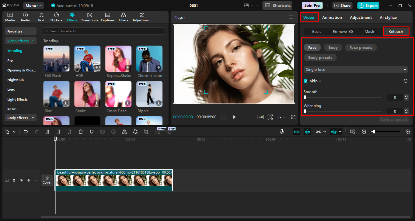The width and height of the screenshot is (415, 221).
Task: Click the Smooth slider handle
Action: (305, 97)
